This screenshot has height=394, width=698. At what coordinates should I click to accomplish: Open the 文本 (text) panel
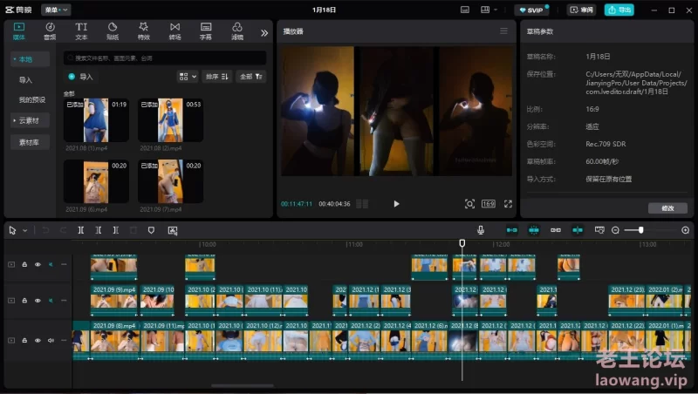(x=81, y=31)
